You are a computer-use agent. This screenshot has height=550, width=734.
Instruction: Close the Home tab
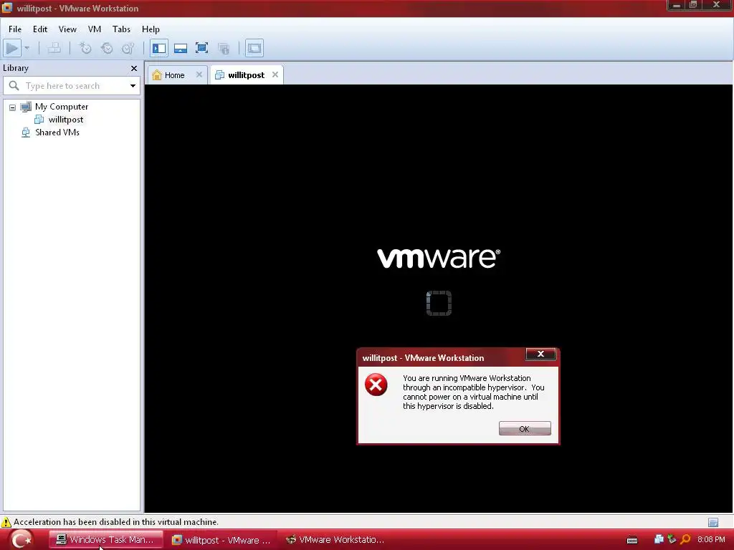199,74
